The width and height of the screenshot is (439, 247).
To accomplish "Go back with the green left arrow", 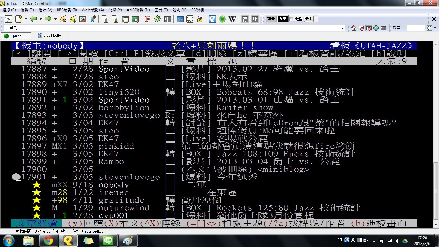I will [x=33, y=19].
